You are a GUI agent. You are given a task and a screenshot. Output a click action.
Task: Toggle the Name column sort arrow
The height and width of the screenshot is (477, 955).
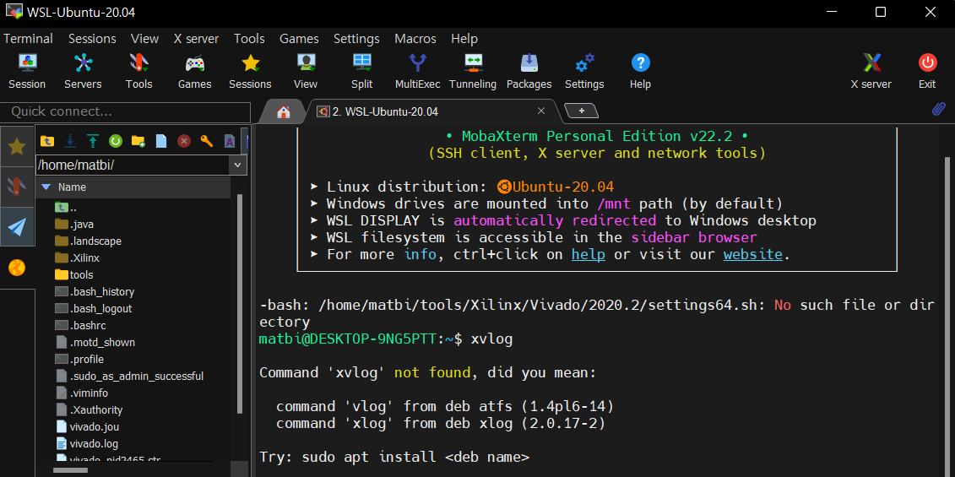tap(46, 187)
